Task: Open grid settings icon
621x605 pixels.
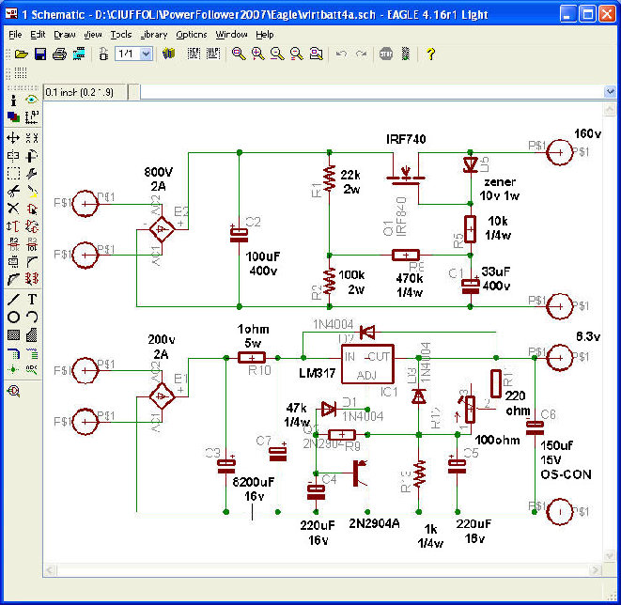Action: (x=20, y=73)
